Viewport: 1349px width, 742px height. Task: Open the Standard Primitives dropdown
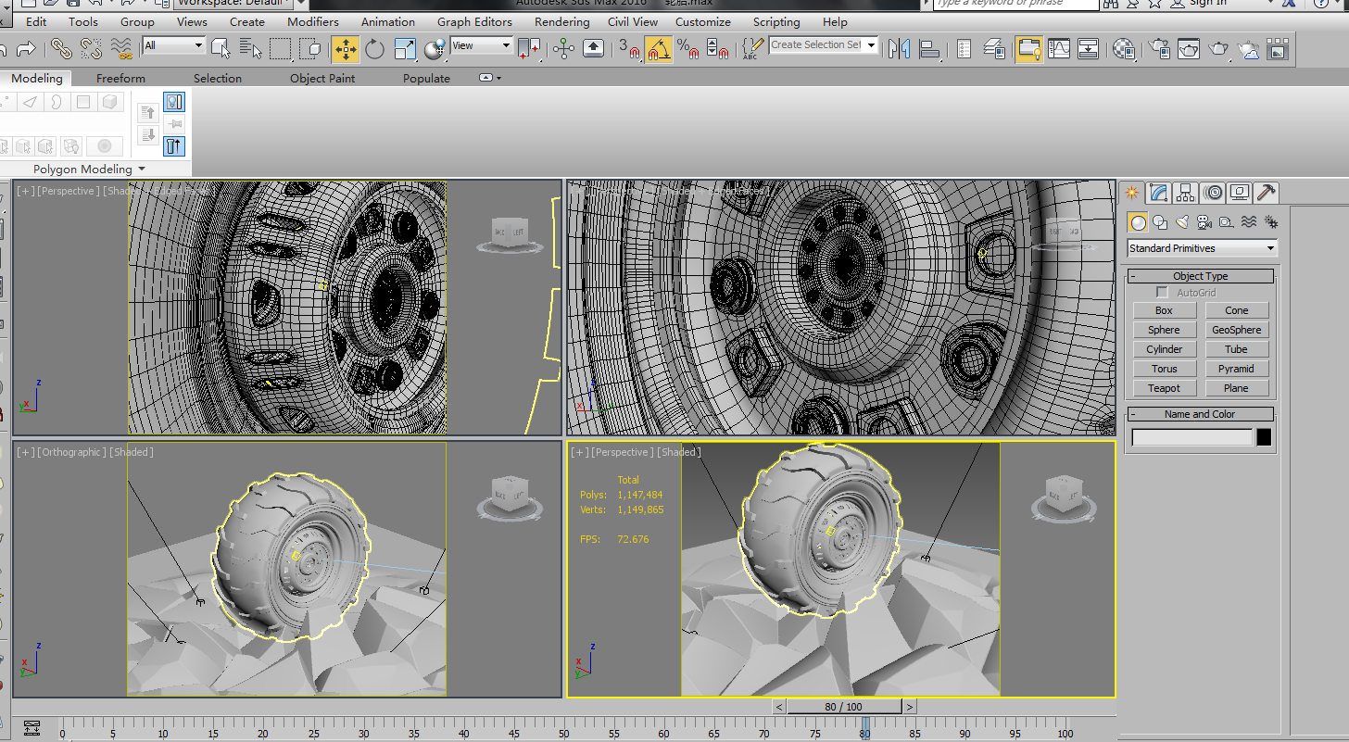coord(1202,248)
